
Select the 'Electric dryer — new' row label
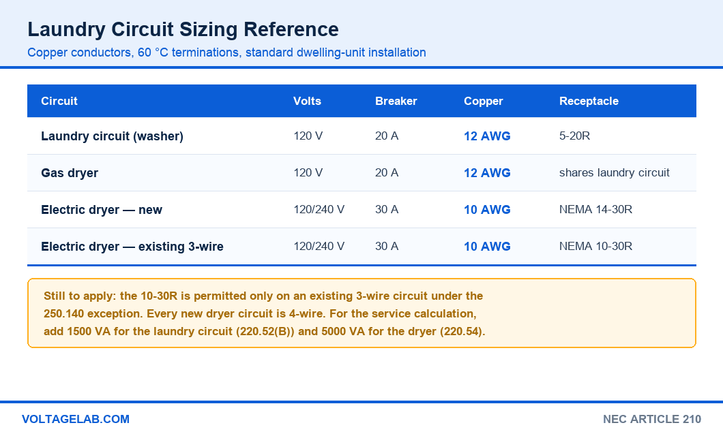pos(102,210)
